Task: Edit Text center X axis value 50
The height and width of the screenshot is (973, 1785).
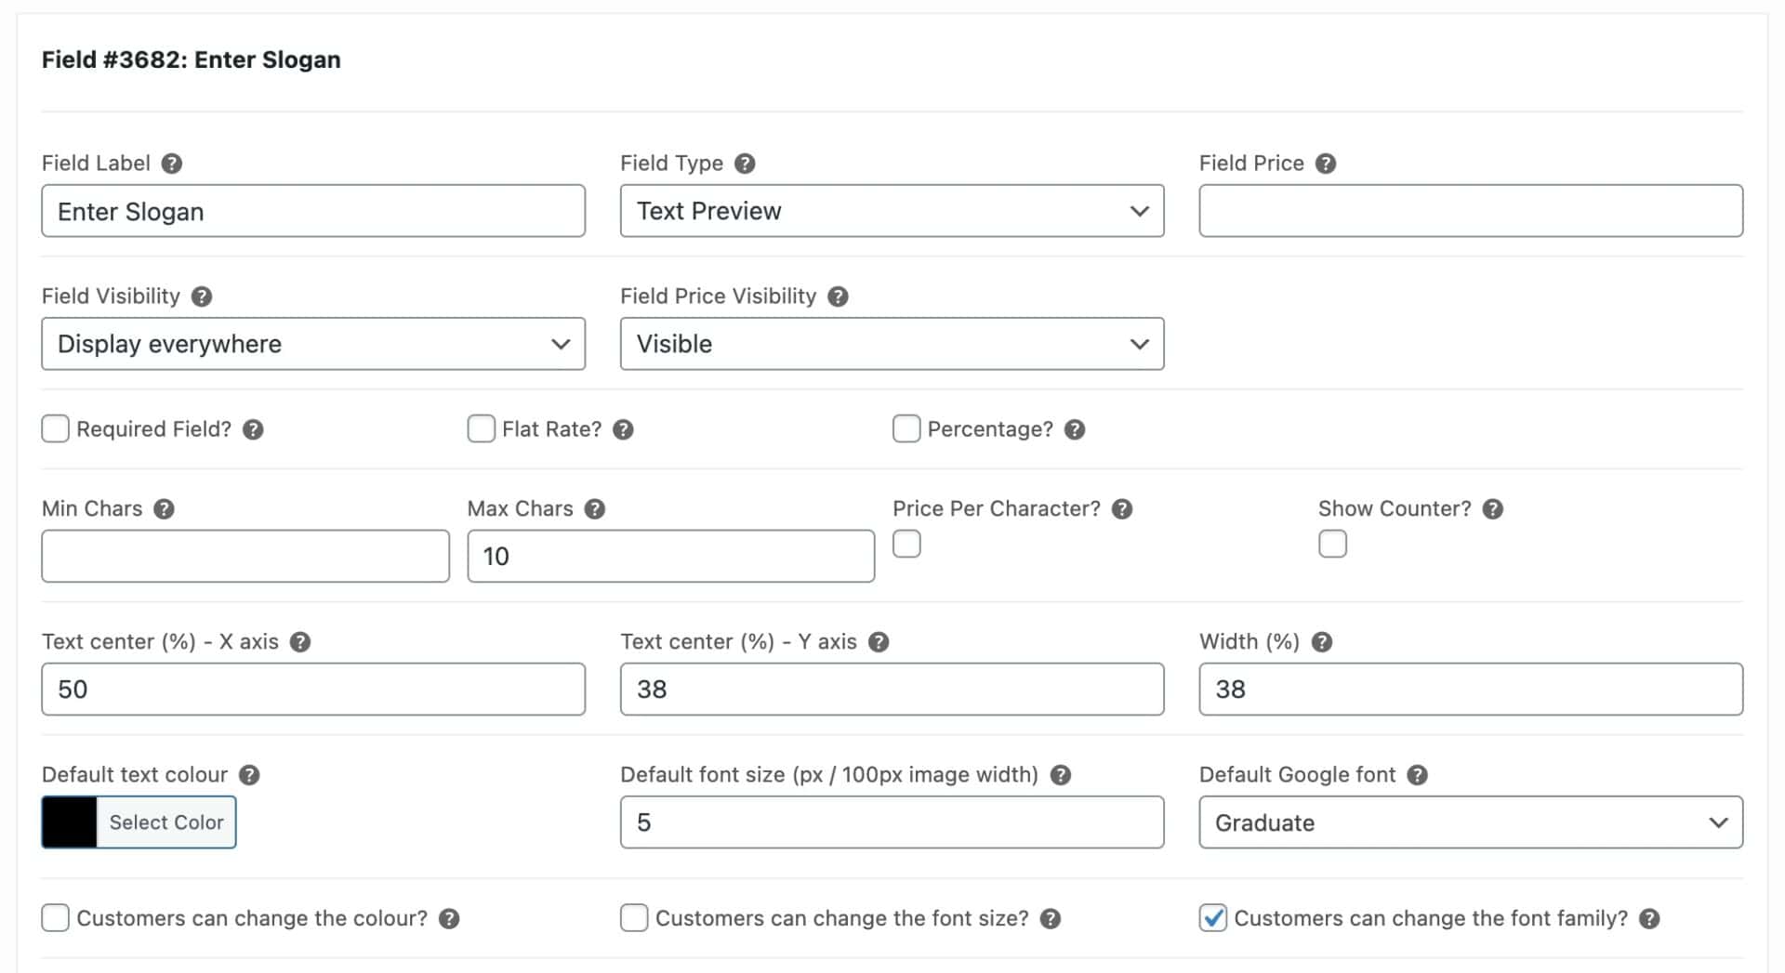Action: pos(313,690)
